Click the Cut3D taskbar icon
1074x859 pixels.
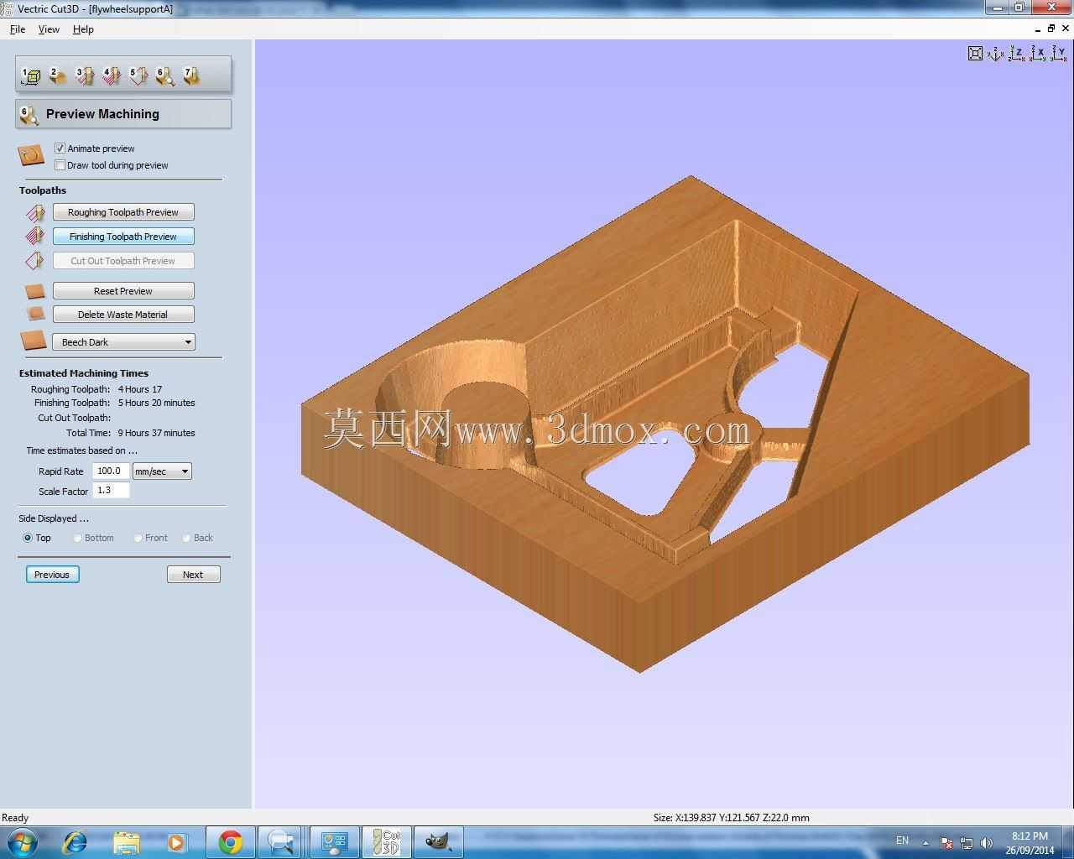point(386,842)
